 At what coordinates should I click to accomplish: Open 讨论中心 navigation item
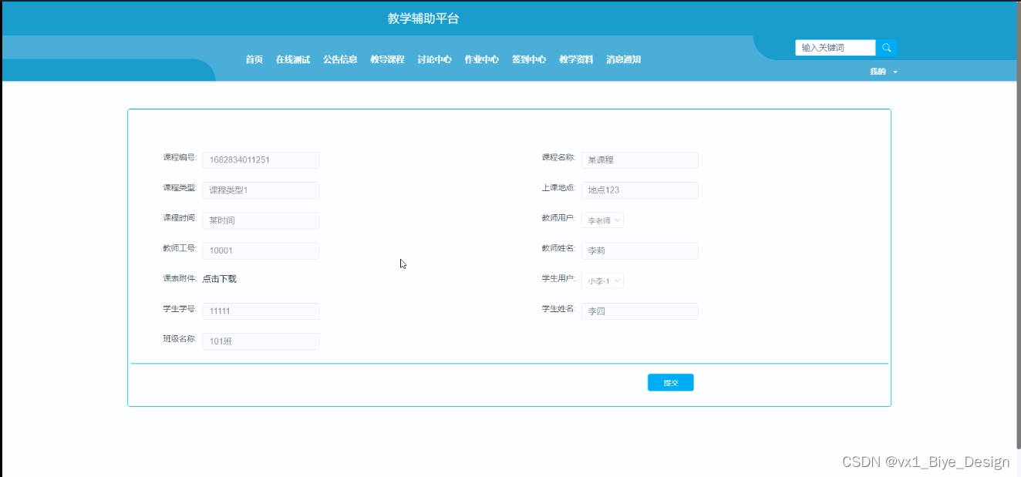pos(434,59)
